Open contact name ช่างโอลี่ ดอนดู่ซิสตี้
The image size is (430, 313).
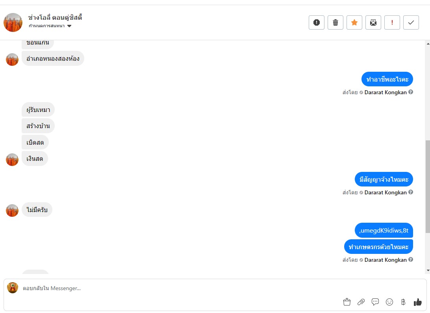point(55,17)
